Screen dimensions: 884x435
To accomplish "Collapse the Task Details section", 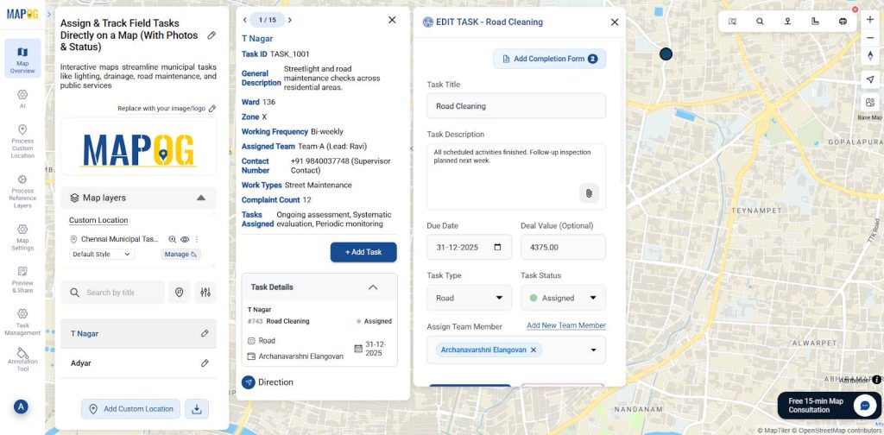I will coord(373,287).
